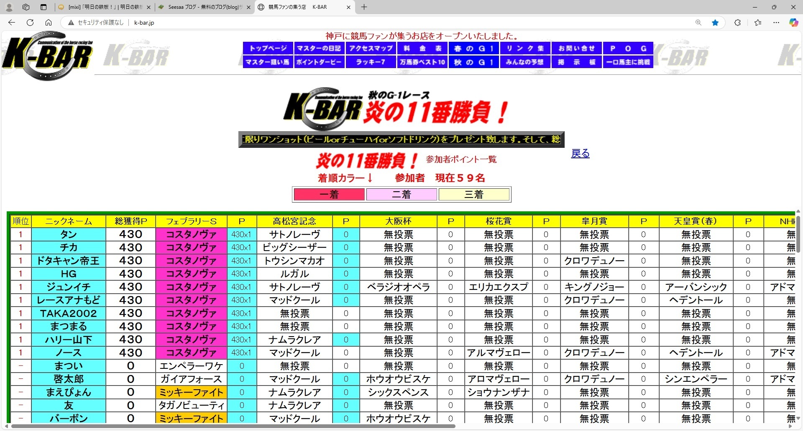
Task: Open the zoom magnifier icon in address bar
Action: tap(698, 23)
